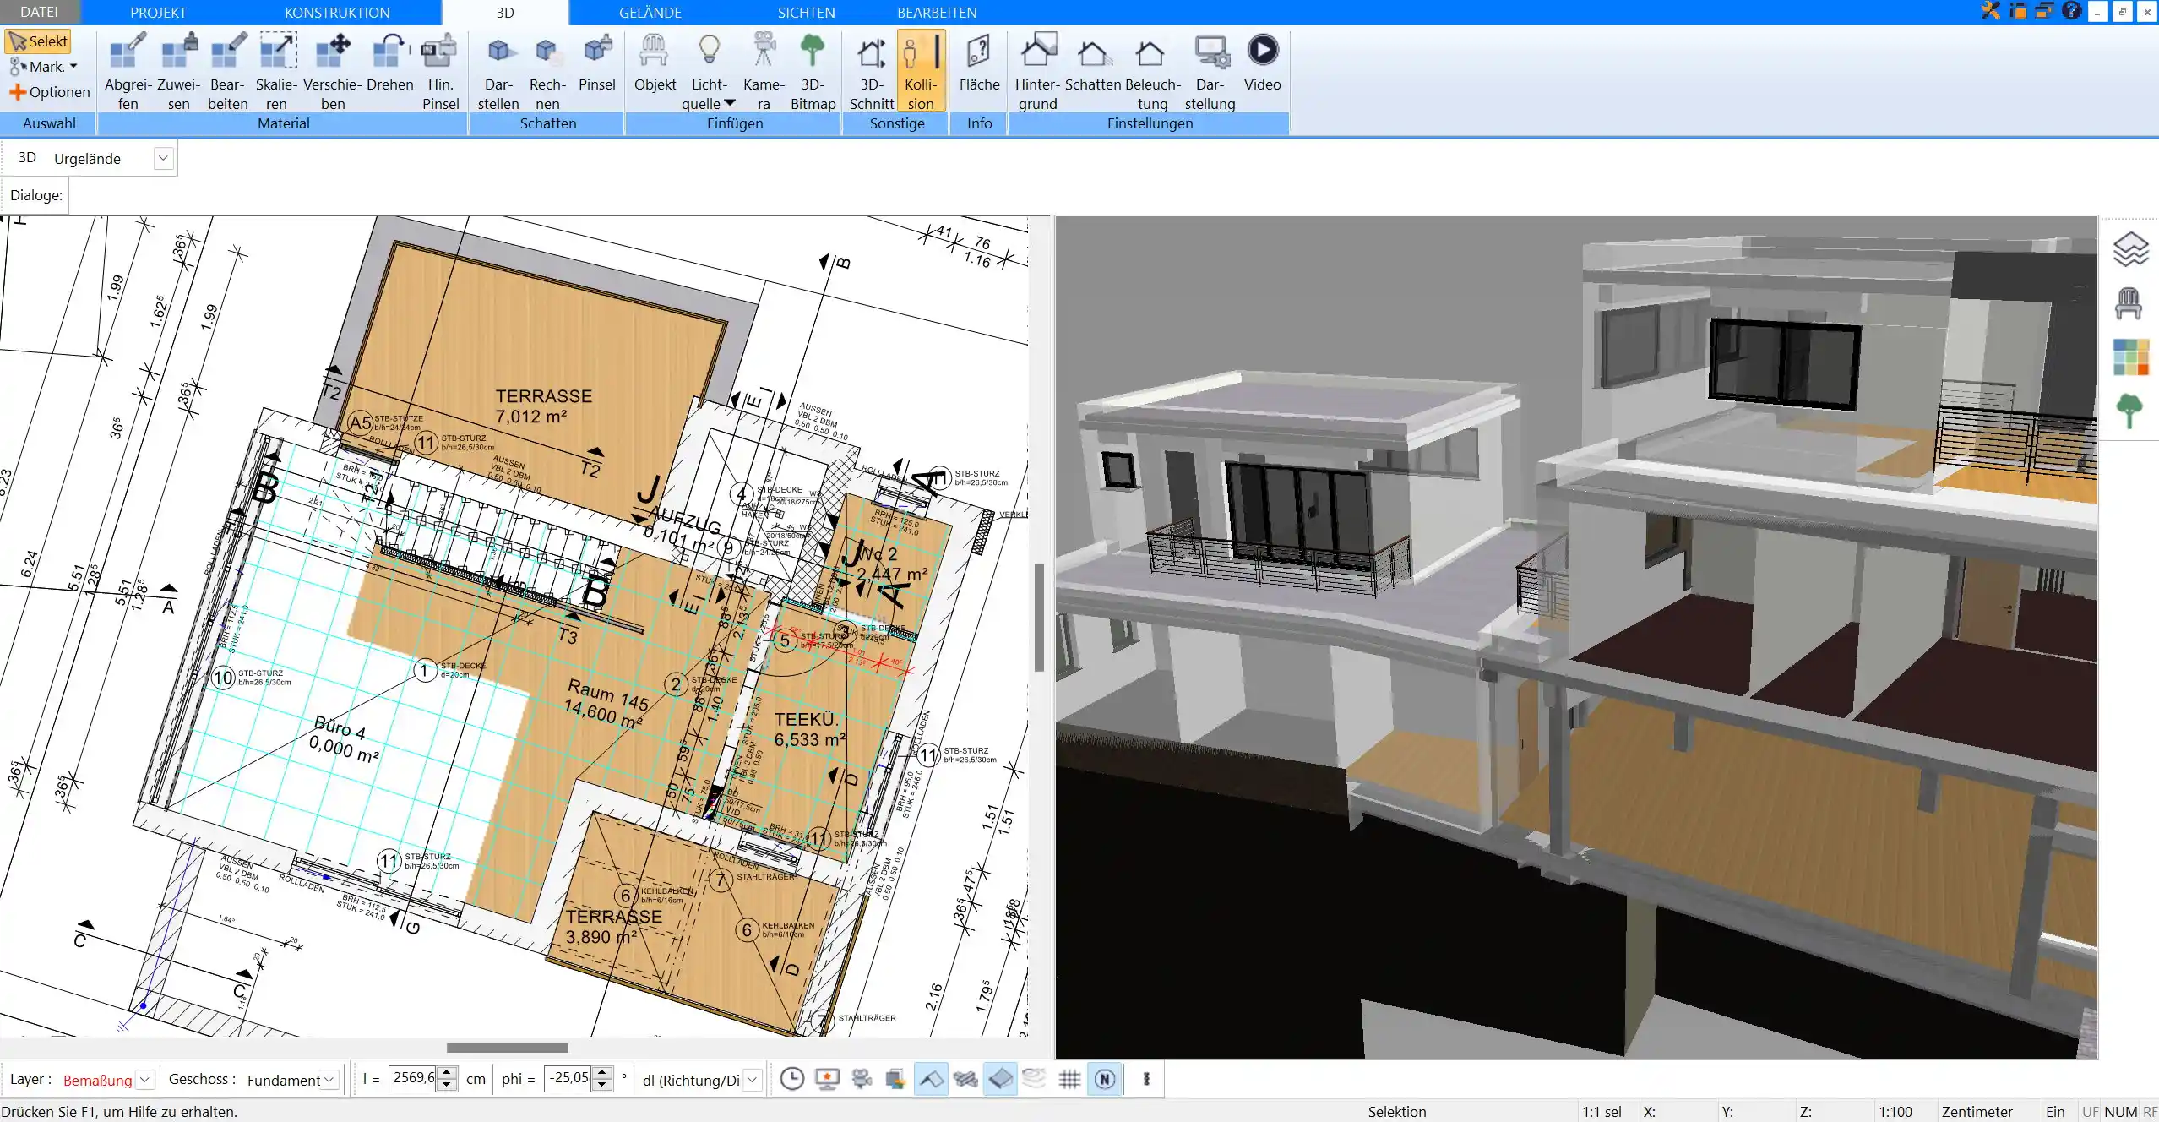This screenshot has width=2159, height=1122.
Task: Expand the Lichtquelle dropdown arrow
Action: pyautogui.click(x=730, y=103)
